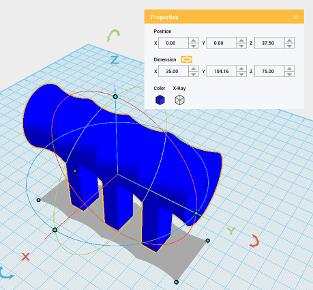Edit the Position Z value 37.50

coord(269,43)
